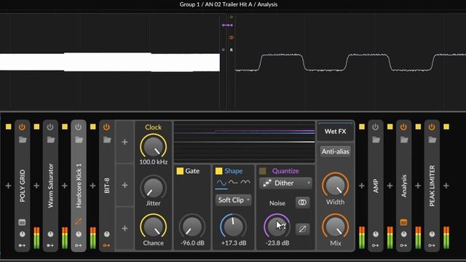The image size is (466, 262).
Task: Open the POLY GRID preset folder icon
Action: coord(23,140)
